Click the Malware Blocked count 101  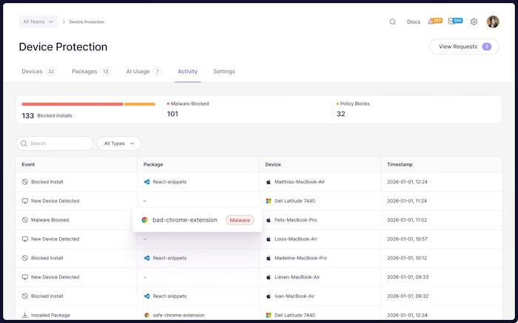172,114
